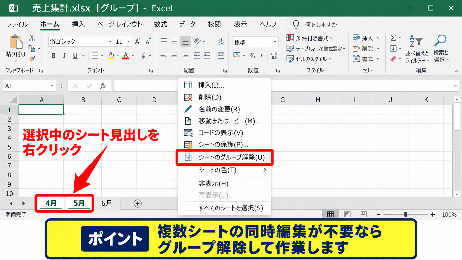This screenshot has height=260, width=462.
Task: Expand シートの色(T) submenu
Action: [224, 170]
